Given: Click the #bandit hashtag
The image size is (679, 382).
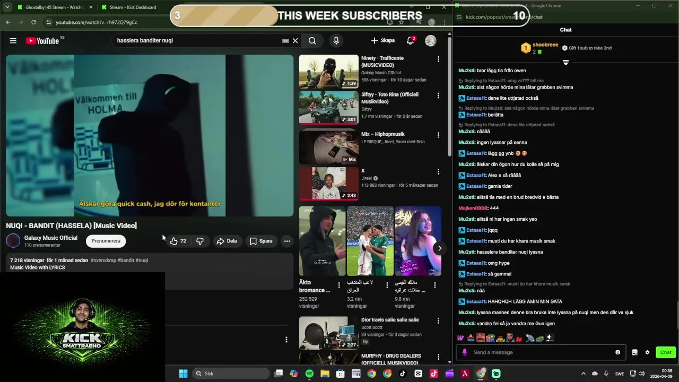Looking at the screenshot, I should [x=126, y=261].
